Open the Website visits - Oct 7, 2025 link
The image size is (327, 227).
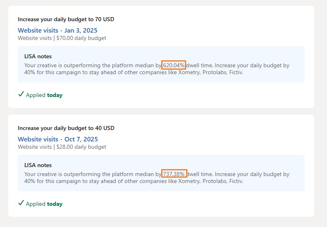coord(58,139)
